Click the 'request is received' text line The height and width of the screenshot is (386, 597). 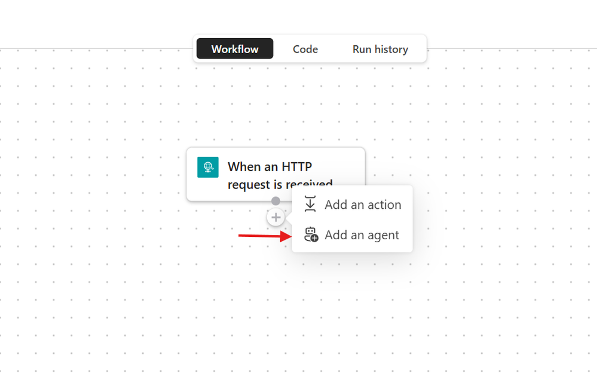tap(280, 184)
